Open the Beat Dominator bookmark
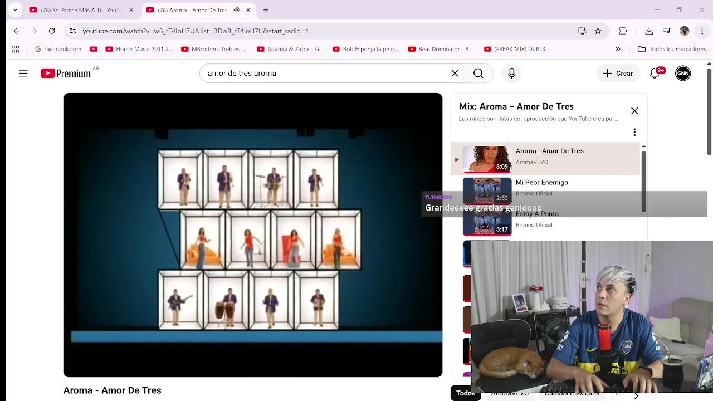The image size is (713, 401). click(x=441, y=49)
